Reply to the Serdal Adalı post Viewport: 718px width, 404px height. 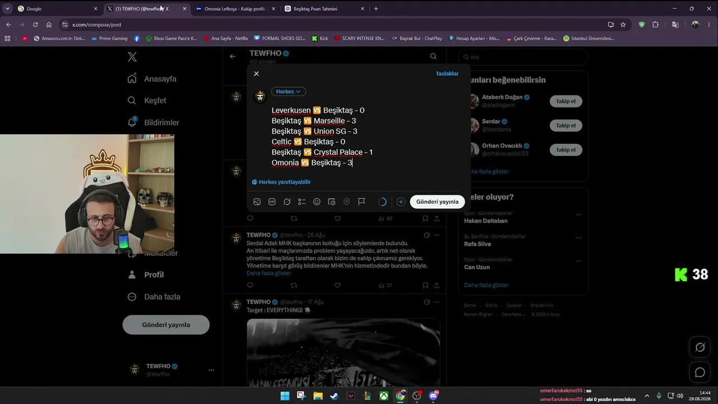click(250, 285)
